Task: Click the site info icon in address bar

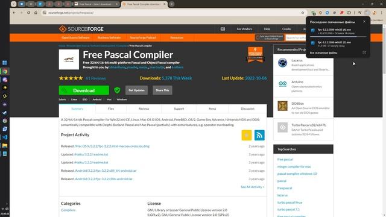Action: click(44, 13)
